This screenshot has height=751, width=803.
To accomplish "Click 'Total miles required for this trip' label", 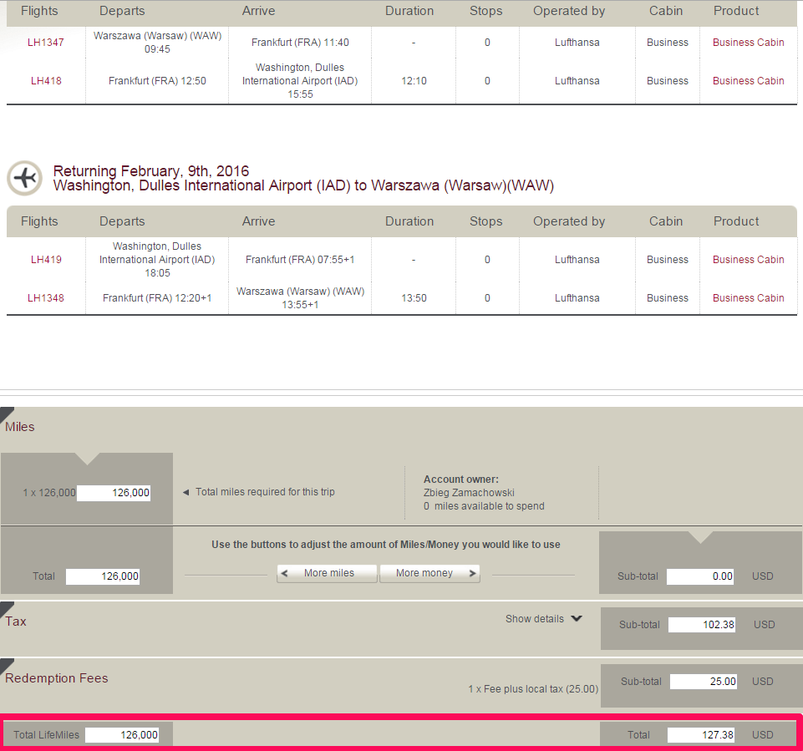I will [x=265, y=492].
